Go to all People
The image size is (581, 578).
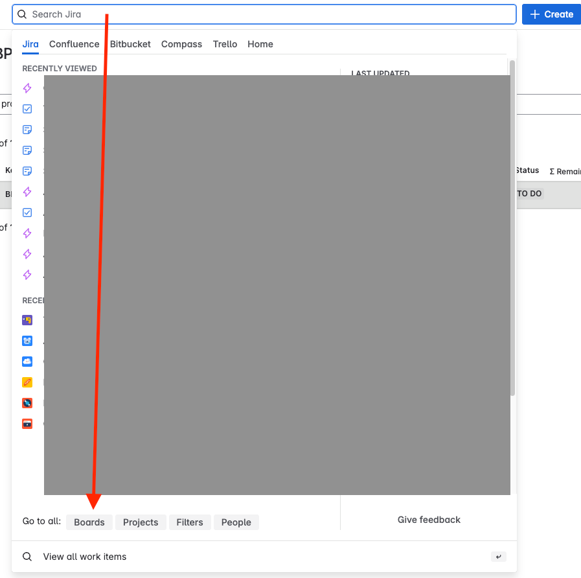click(x=236, y=522)
